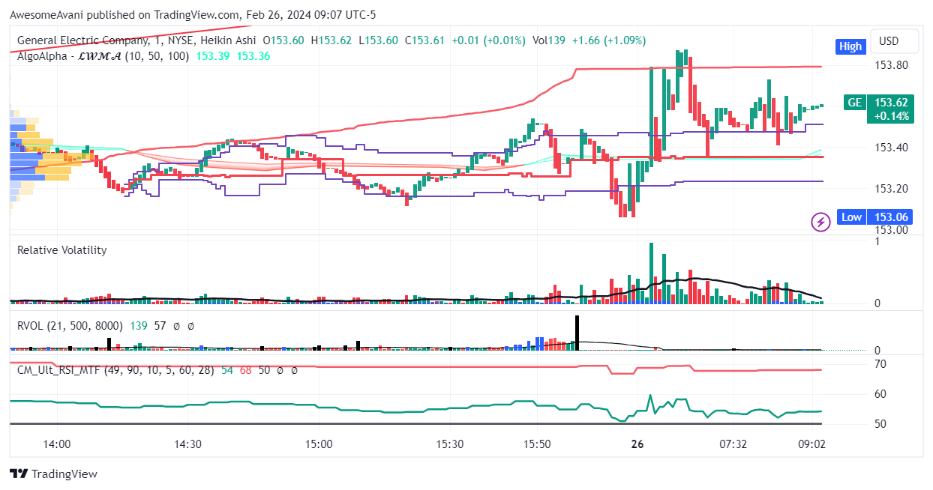The image size is (933, 490).
Task: Click the RSI axis value 50
Action: (x=880, y=424)
